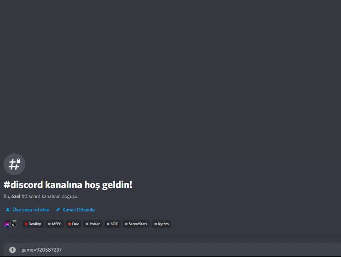Click the '#discord kanalına hoş geldin!' heading

point(68,185)
